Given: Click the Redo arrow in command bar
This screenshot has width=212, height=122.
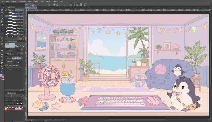Looking at the screenshot, I should [x=45, y=5].
